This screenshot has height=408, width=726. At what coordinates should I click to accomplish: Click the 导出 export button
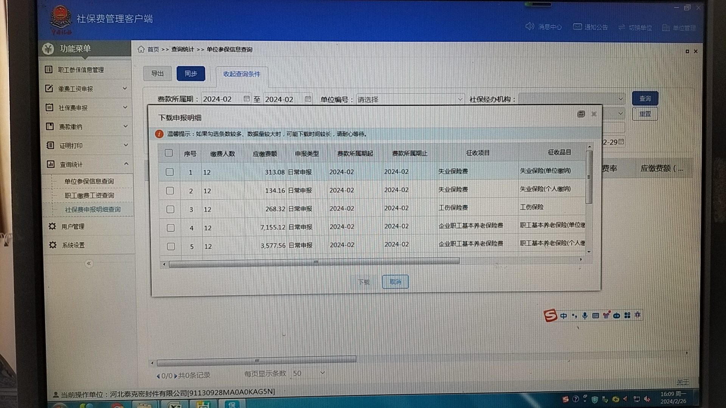coord(157,73)
